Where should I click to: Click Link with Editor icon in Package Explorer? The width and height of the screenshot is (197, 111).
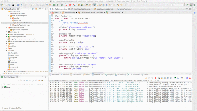[x=36, y=9]
